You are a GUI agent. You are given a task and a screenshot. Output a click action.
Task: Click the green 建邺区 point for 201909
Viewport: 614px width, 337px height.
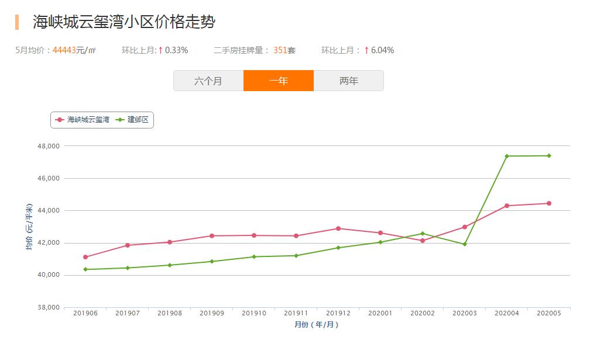pos(212,262)
